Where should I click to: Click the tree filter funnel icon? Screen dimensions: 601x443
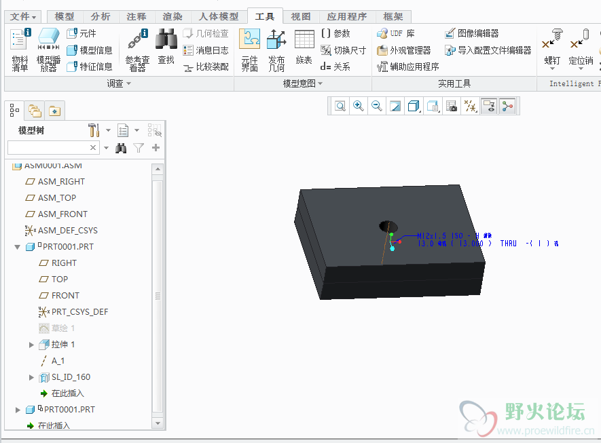pyautogui.click(x=139, y=148)
